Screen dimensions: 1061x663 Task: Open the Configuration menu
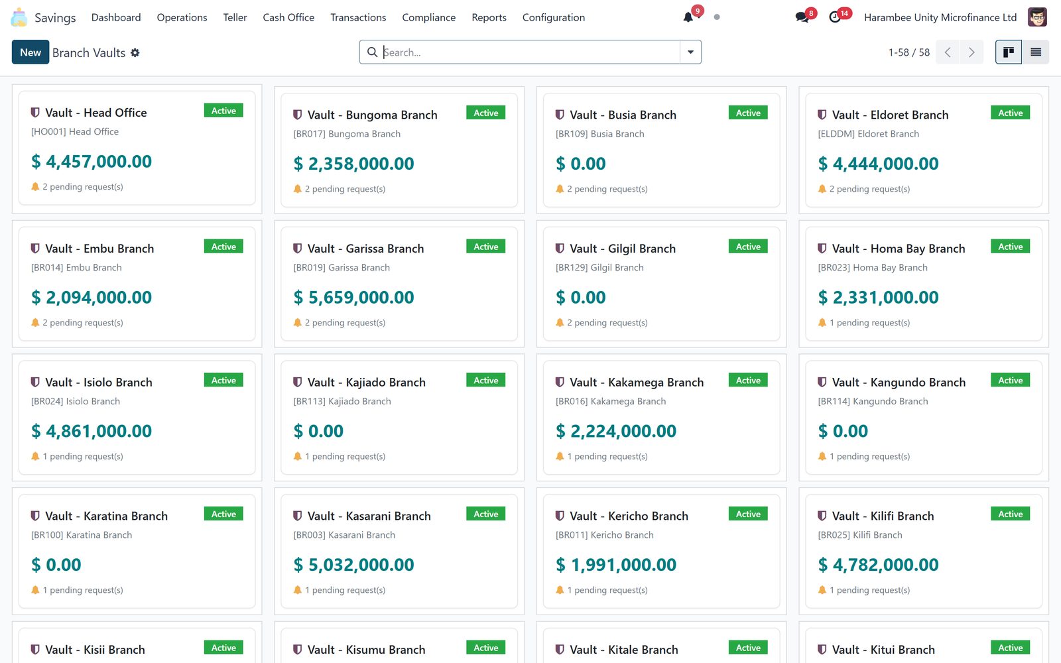pyautogui.click(x=554, y=17)
